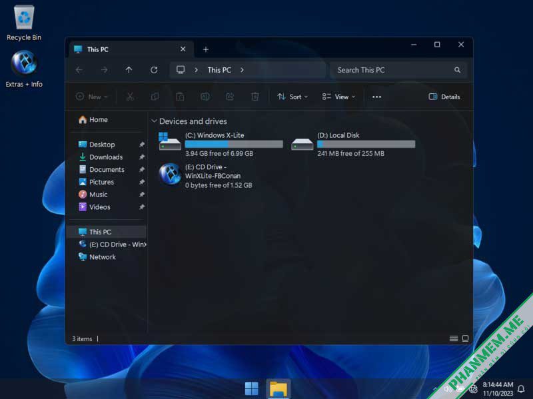Click the Delete trash icon

255,97
